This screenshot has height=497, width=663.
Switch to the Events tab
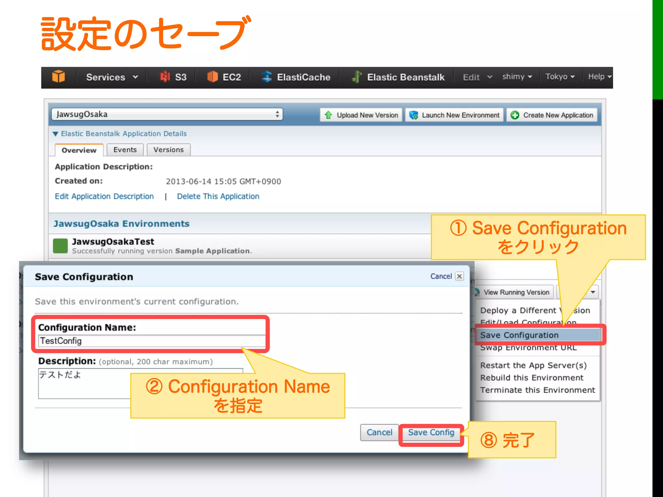click(125, 150)
